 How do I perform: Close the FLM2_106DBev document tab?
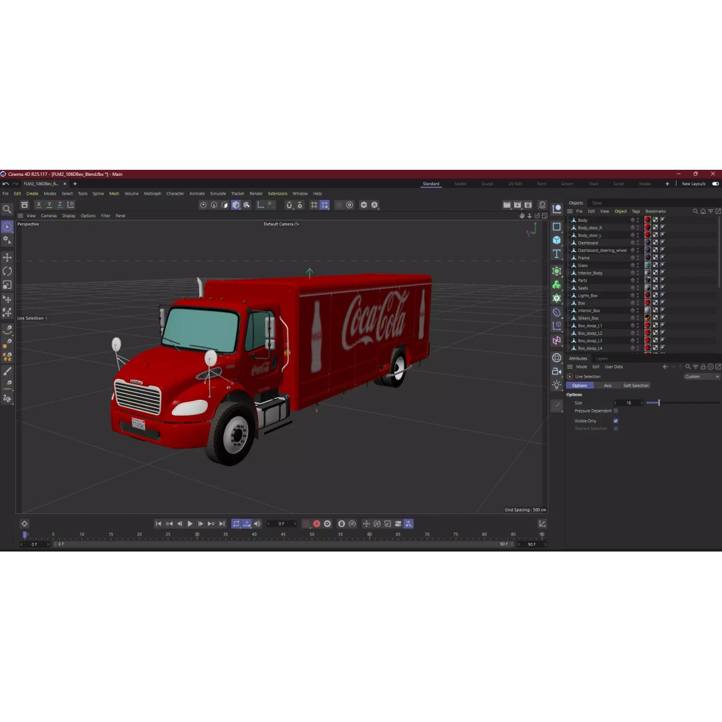pyautogui.click(x=64, y=184)
